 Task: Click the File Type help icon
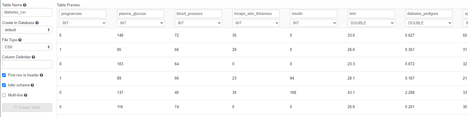pyautogui.click(x=20, y=40)
